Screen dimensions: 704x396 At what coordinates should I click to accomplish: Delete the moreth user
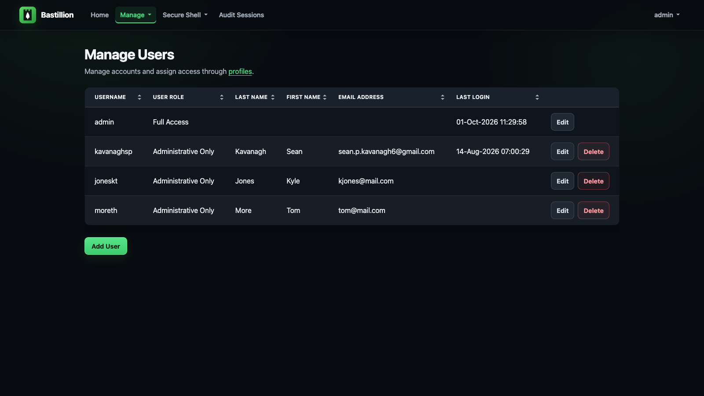coord(594,210)
